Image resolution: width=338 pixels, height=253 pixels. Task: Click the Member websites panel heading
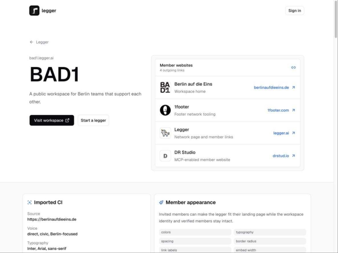coord(176,65)
